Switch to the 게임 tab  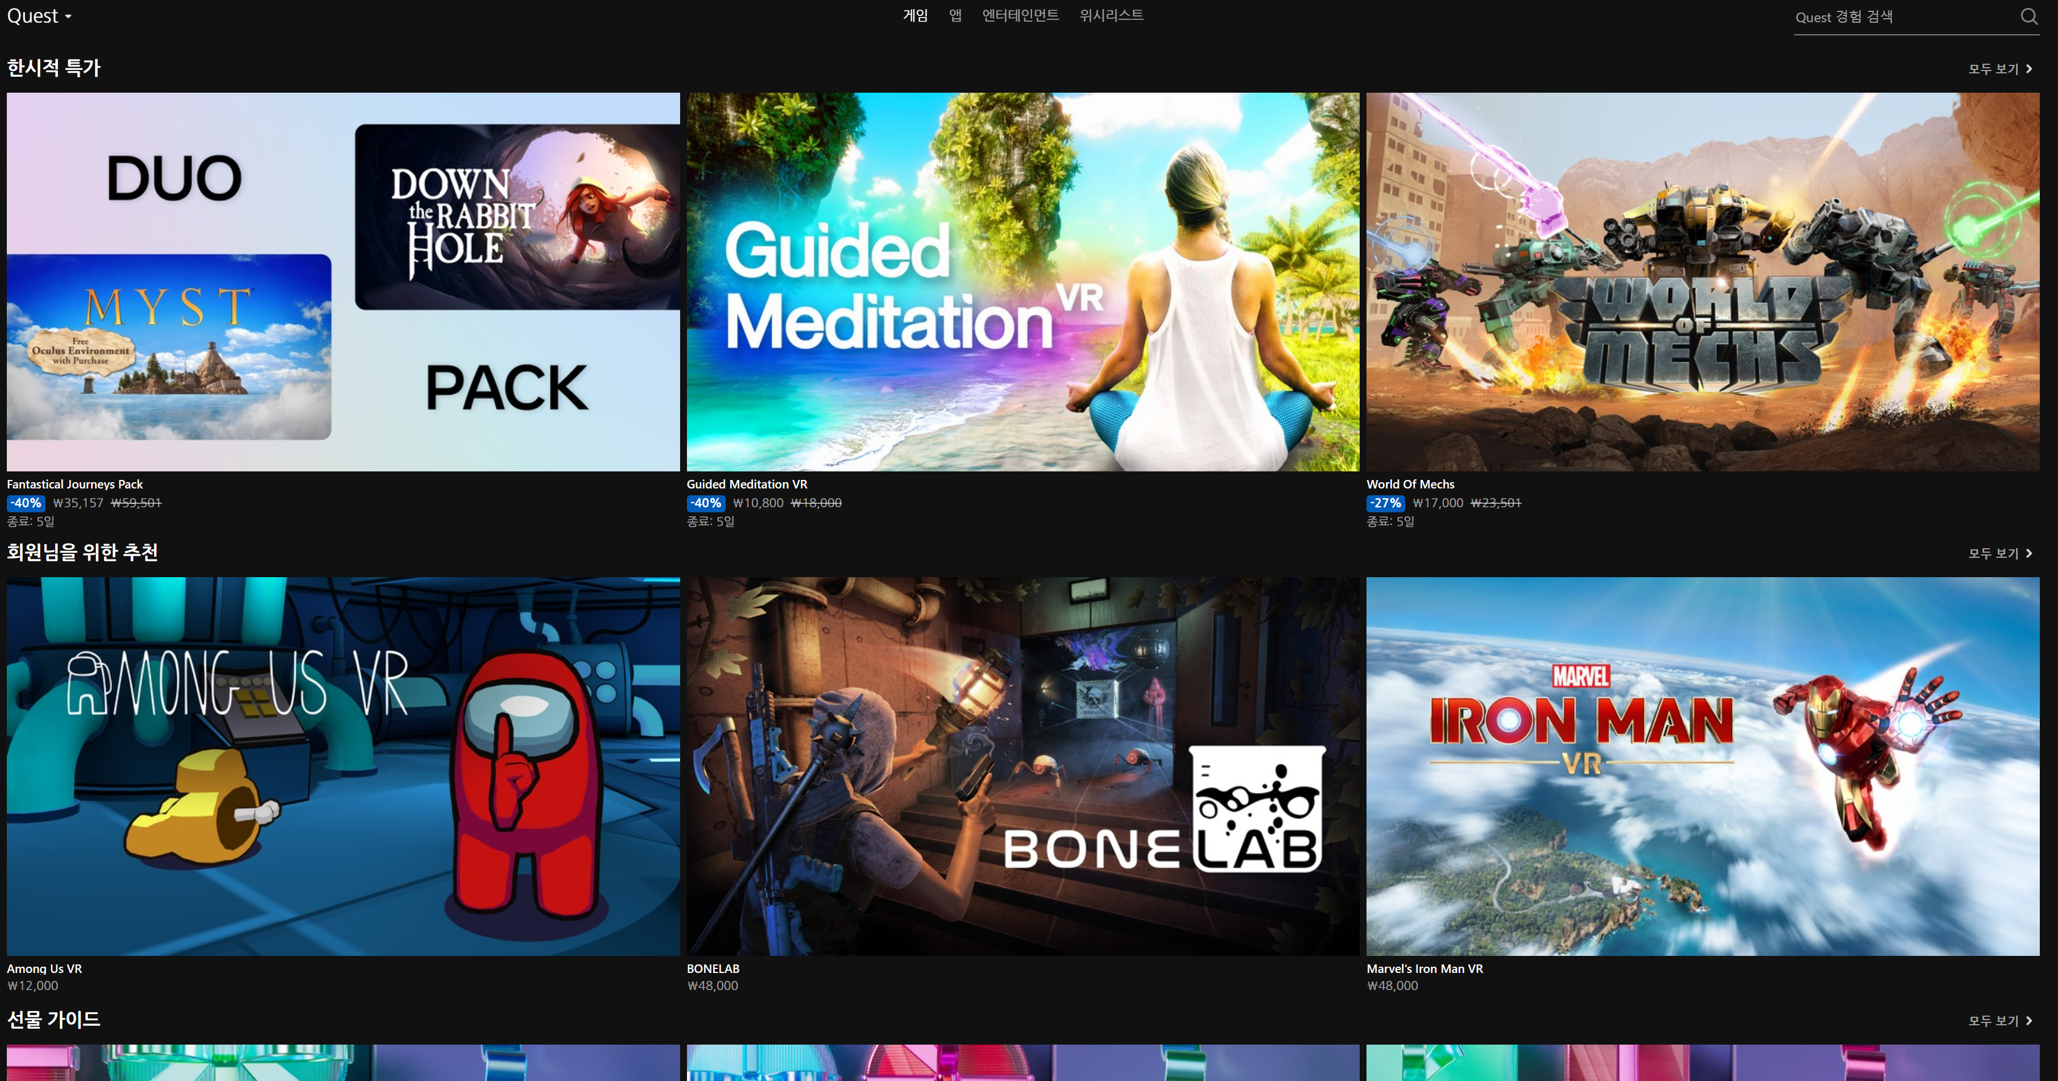coord(915,15)
